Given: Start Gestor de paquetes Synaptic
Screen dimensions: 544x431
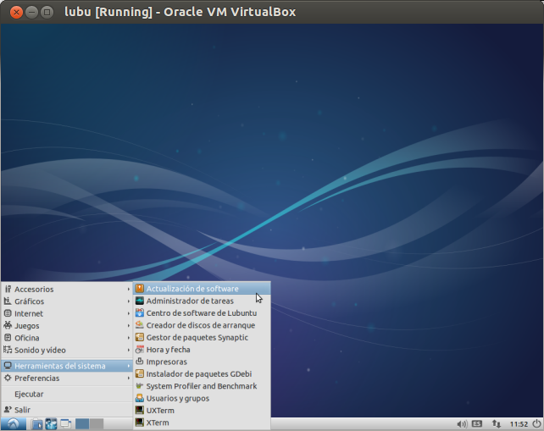Looking at the screenshot, I should click(197, 337).
